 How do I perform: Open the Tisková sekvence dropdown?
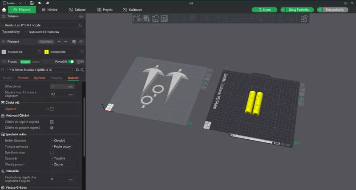pyautogui.click(x=62, y=147)
